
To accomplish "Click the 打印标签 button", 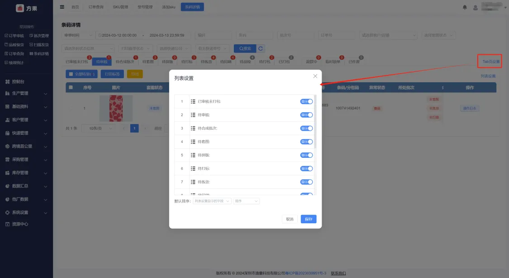I will click(112, 74).
